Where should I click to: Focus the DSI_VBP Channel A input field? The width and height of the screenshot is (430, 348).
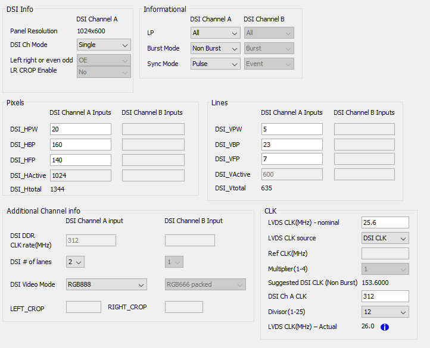[x=292, y=145]
